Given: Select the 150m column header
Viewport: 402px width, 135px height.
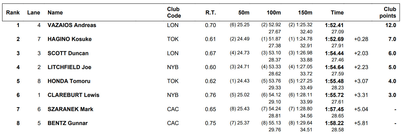Looking at the screenshot, I should click(x=305, y=13).
